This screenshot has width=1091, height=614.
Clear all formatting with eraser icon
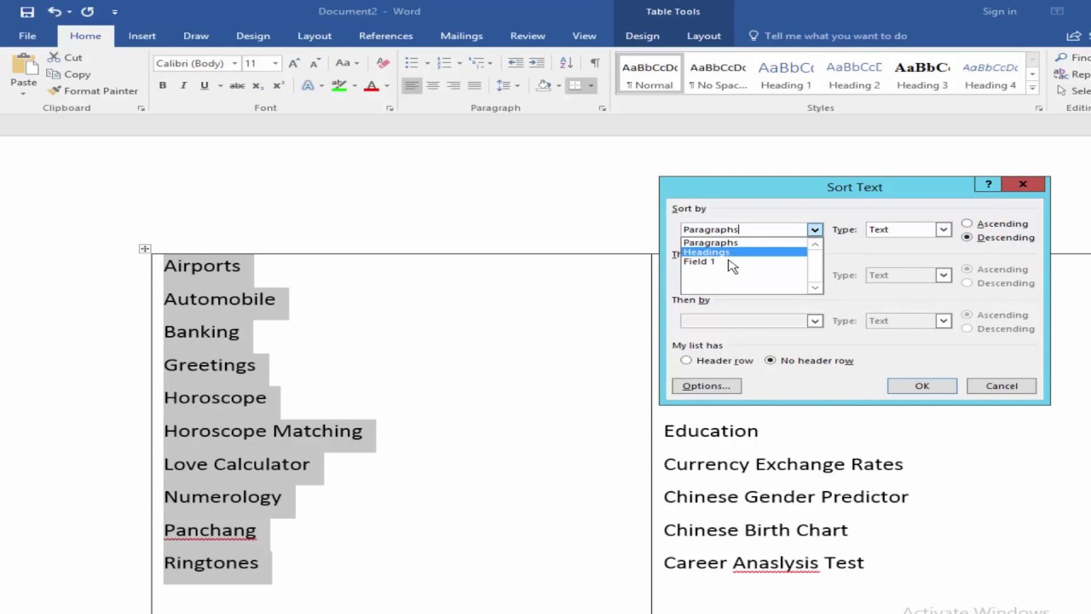pos(383,63)
